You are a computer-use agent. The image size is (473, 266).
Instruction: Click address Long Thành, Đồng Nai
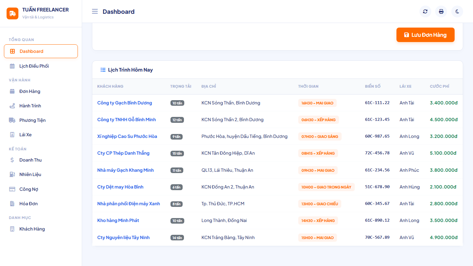point(224,220)
